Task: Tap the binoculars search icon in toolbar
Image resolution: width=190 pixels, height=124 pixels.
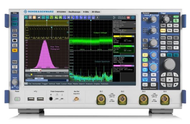Action: [60, 17]
